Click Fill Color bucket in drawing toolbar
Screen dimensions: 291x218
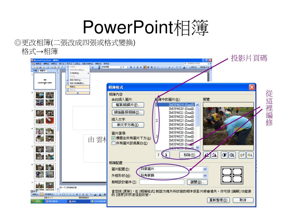coord(91,194)
